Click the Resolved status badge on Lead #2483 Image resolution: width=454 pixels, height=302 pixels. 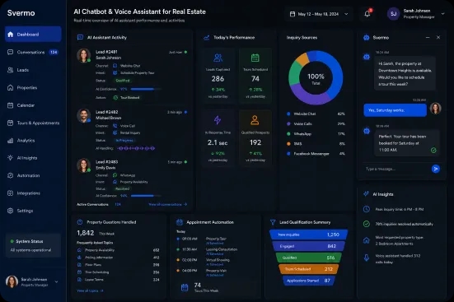tap(122, 188)
